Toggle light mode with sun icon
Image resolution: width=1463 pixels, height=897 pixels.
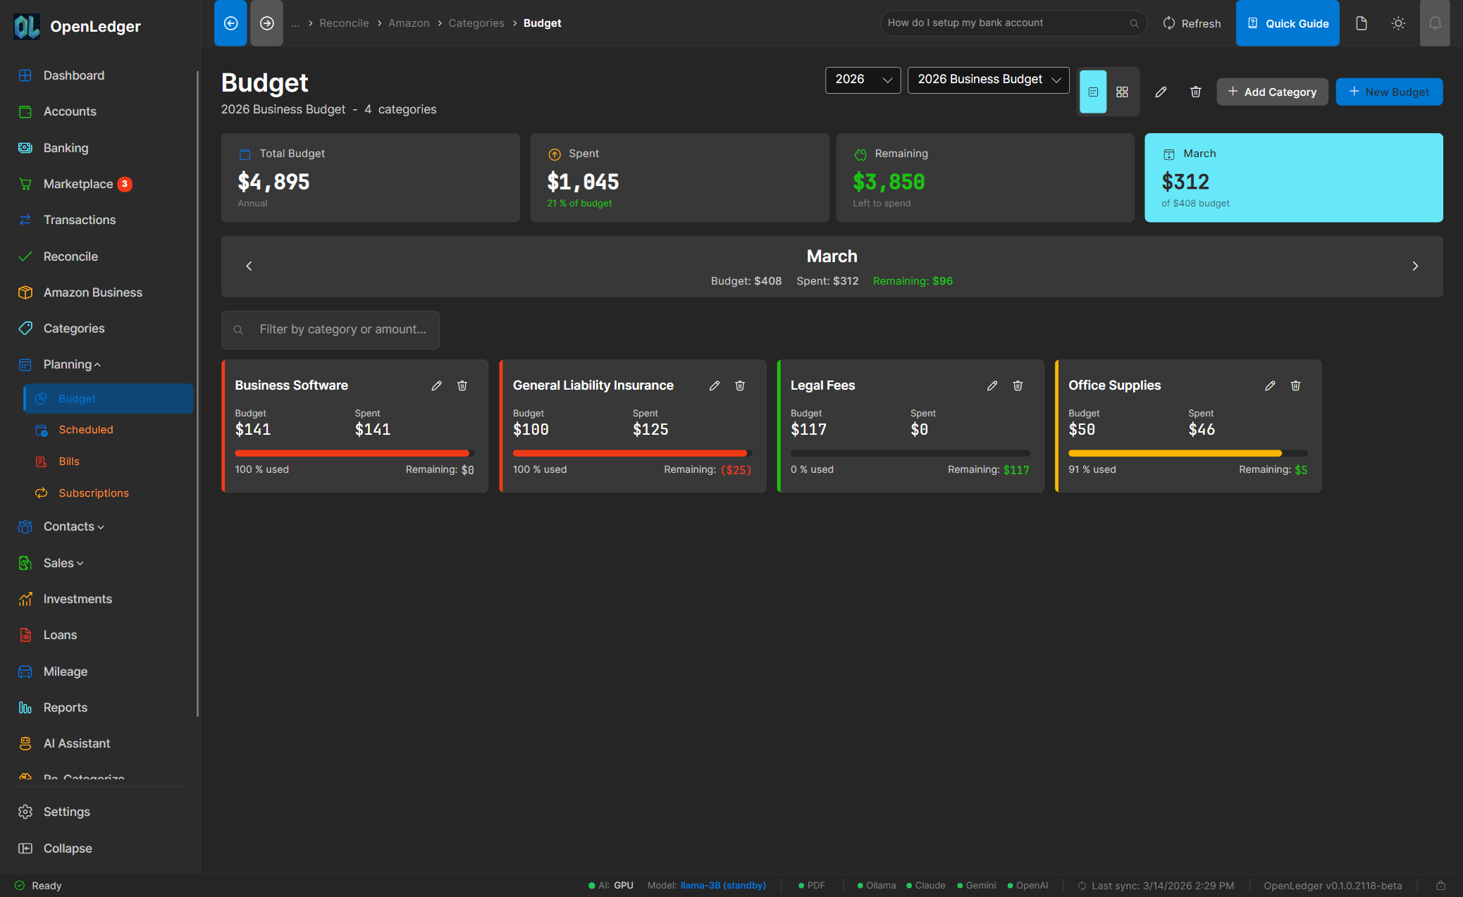1398,23
